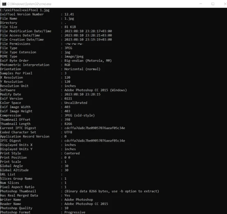Viewport: 227px width, 214px height.
Task: Click the Print Scale value 1
Action: pyautogui.click(x=65, y=162)
